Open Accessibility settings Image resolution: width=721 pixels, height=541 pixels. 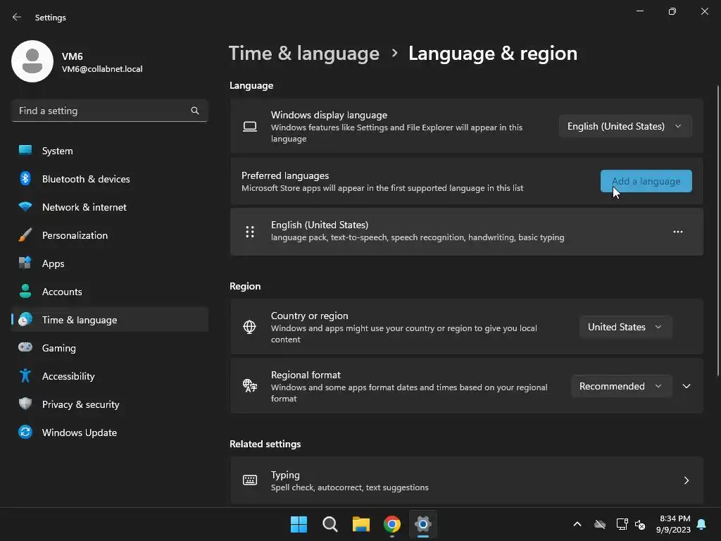coord(110,376)
